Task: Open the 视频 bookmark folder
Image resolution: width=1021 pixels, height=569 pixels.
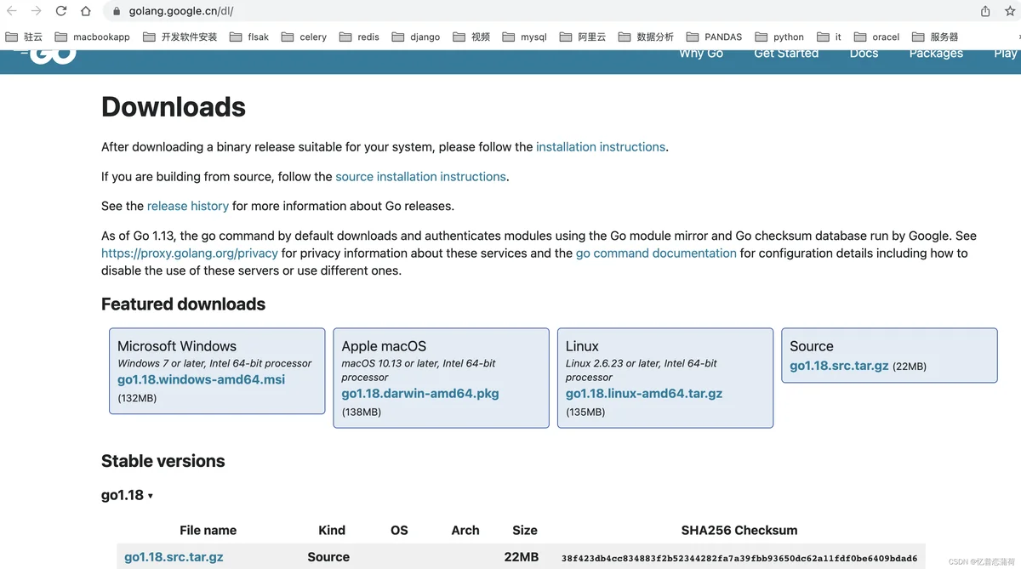Action: click(x=471, y=37)
